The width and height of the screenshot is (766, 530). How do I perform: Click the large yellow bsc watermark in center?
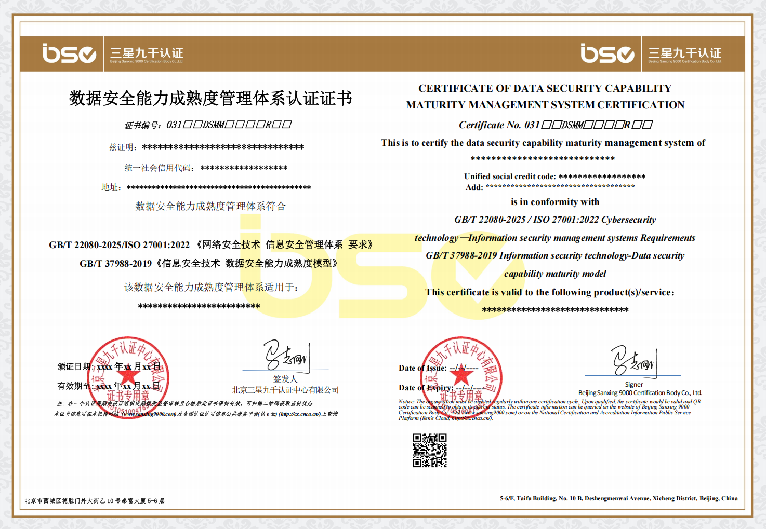[x=364, y=267]
